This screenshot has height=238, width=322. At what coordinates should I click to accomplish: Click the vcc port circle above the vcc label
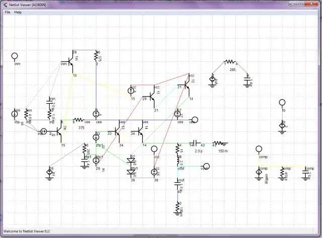(x=154, y=149)
